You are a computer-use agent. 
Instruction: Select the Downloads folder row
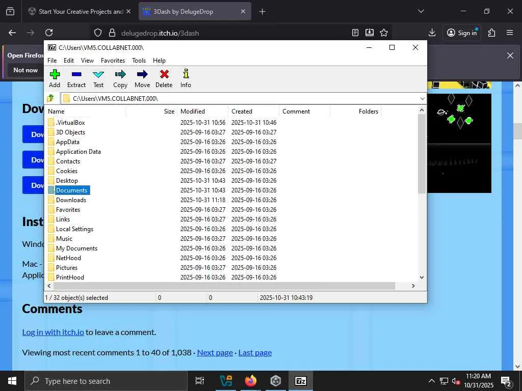231,200
